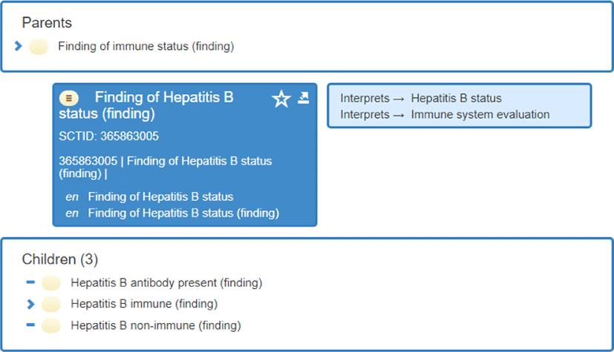Click the dash icon before Hepatitis B antibody present
Viewport: 614px width, 352px height.
coord(30,282)
